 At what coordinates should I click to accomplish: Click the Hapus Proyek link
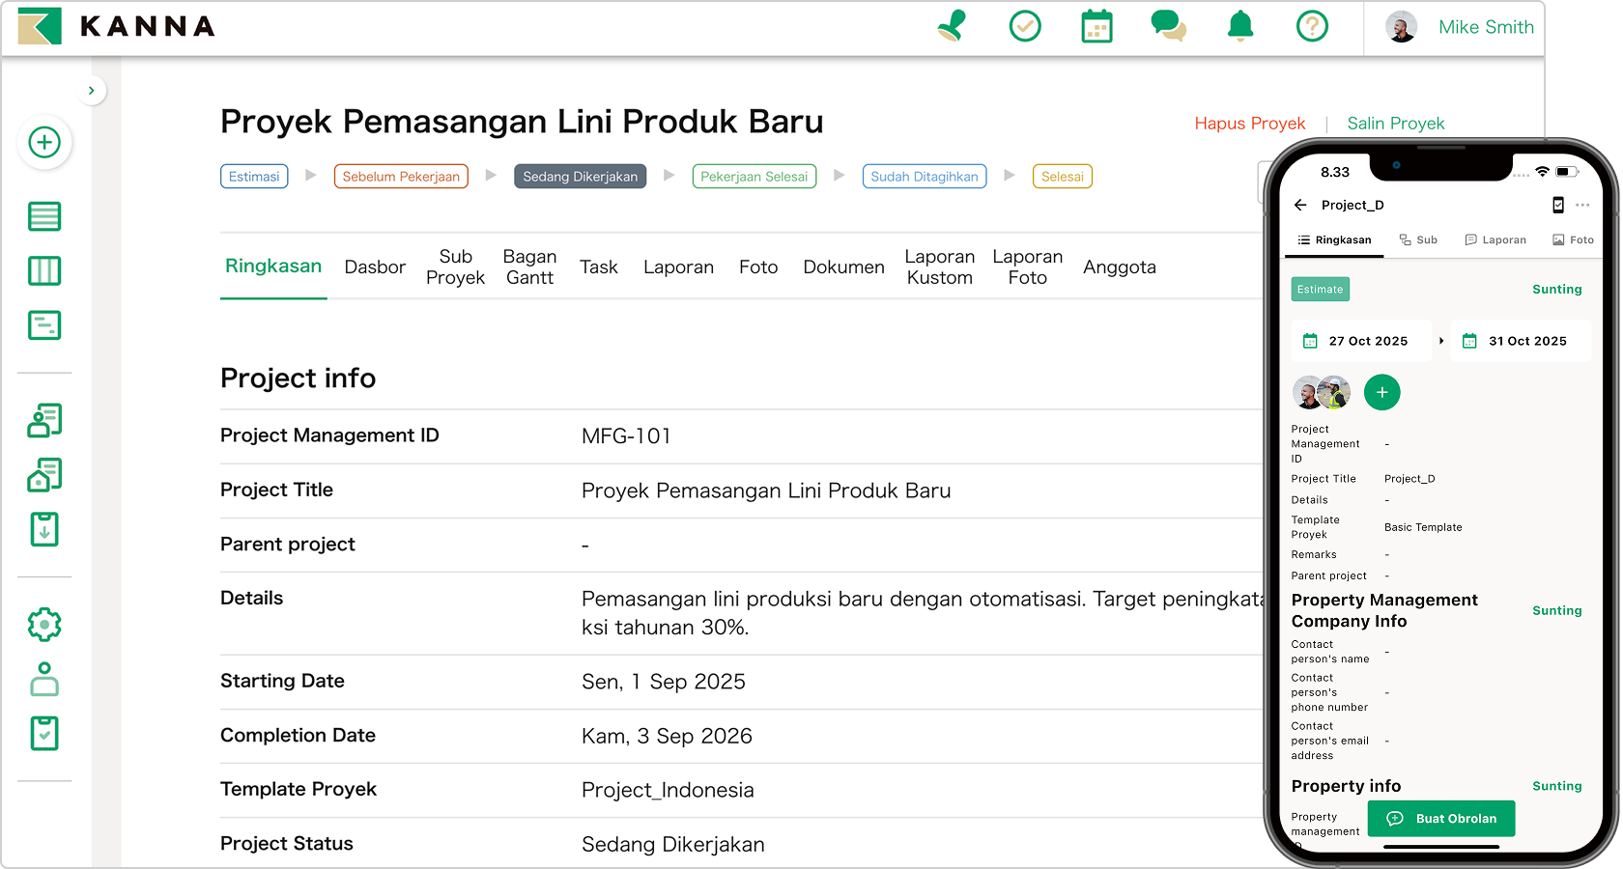pos(1250,124)
